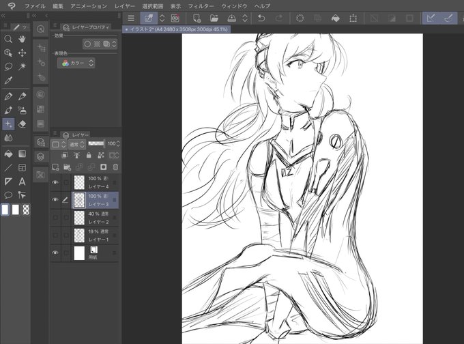Image resolution: width=464 pixels, height=344 pixels.
Task: Open the layer palette color dropdown
Action: [x=59, y=144]
